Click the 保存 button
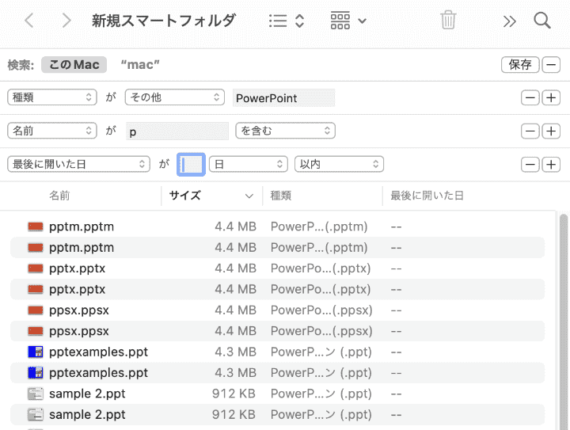Viewport: 570px width, 430px height. [x=520, y=65]
